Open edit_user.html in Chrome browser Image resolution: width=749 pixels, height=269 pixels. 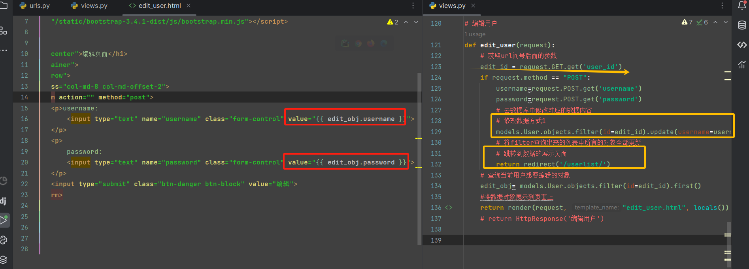(358, 43)
